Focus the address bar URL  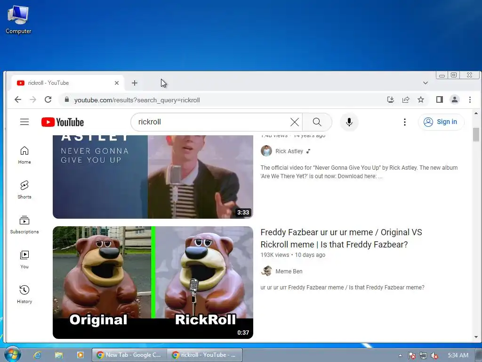[x=137, y=100]
